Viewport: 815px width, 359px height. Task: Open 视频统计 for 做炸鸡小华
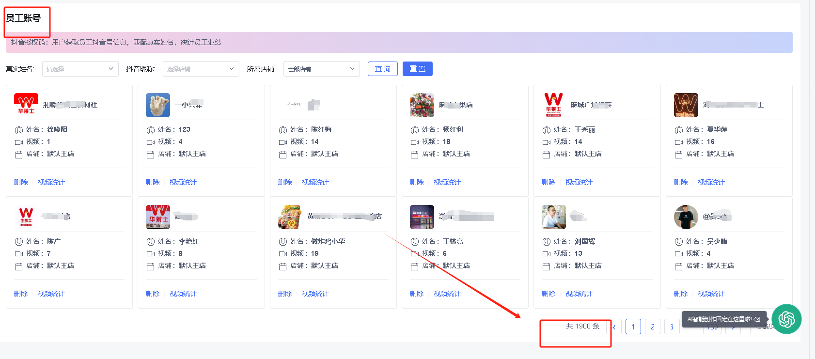[315, 294]
